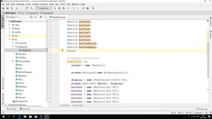Click the red error indicator atop editor scrollbar

click(208, 21)
